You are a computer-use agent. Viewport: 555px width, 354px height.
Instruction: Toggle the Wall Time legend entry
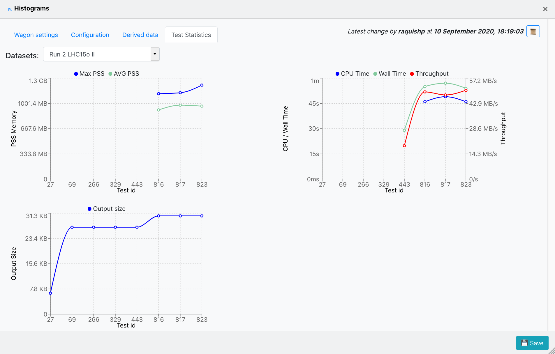(x=390, y=74)
